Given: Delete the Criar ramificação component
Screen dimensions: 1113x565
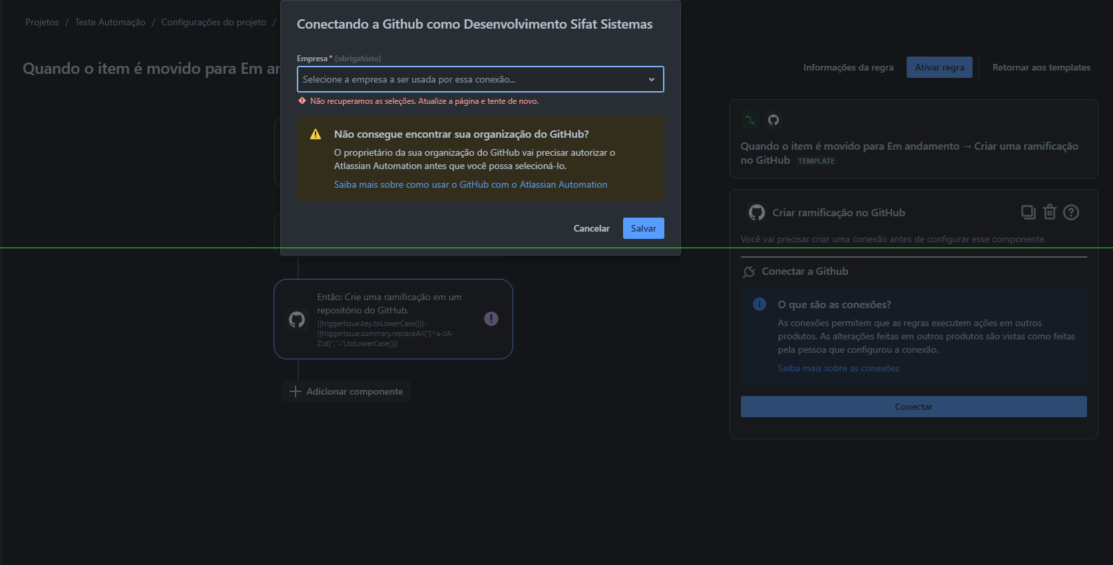Looking at the screenshot, I should [1050, 212].
